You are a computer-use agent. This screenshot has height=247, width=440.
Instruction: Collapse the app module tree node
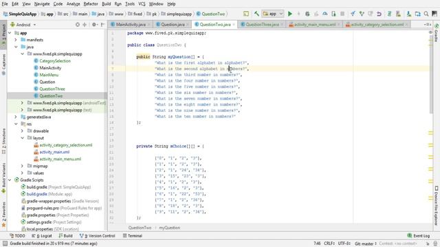(10, 33)
